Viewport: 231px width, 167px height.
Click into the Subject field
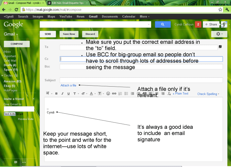[141, 80]
